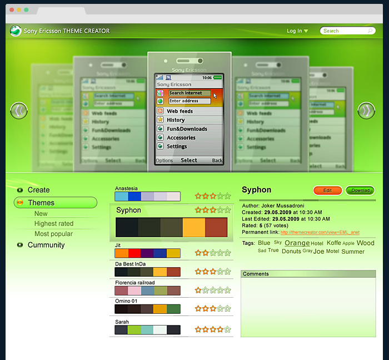Click the Summer tag
The height and width of the screenshot is (360, 389).
point(353,251)
